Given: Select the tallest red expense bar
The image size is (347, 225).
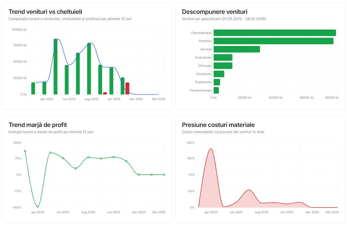Looking at the screenshot, I should click(x=127, y=88).
